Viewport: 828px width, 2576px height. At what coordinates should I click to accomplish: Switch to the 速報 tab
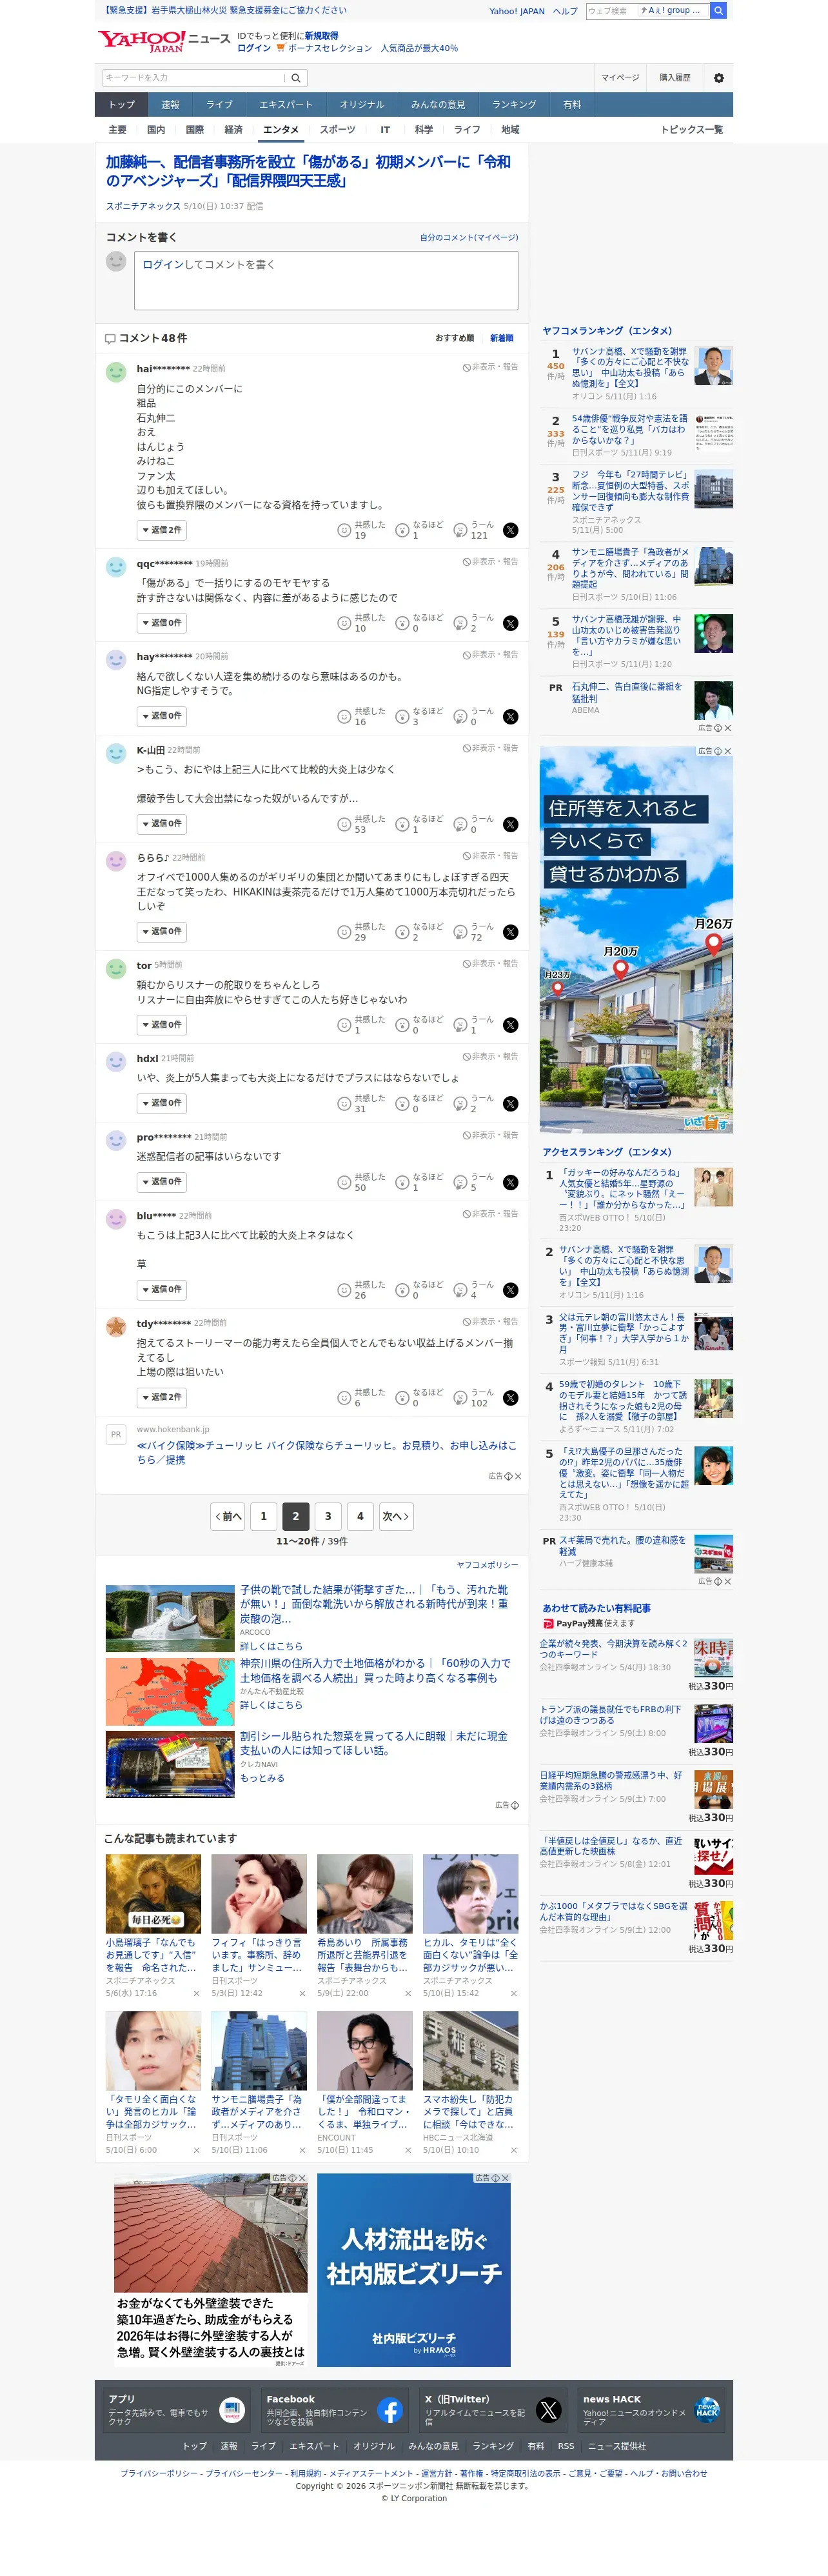pos(171,105)
